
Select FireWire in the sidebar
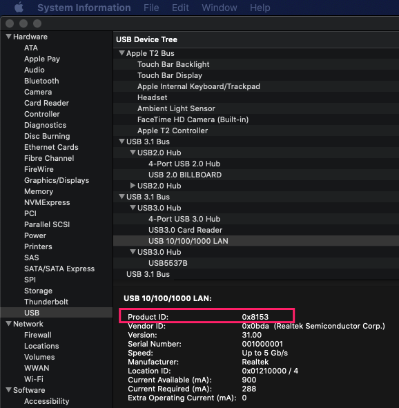[39, 169]
